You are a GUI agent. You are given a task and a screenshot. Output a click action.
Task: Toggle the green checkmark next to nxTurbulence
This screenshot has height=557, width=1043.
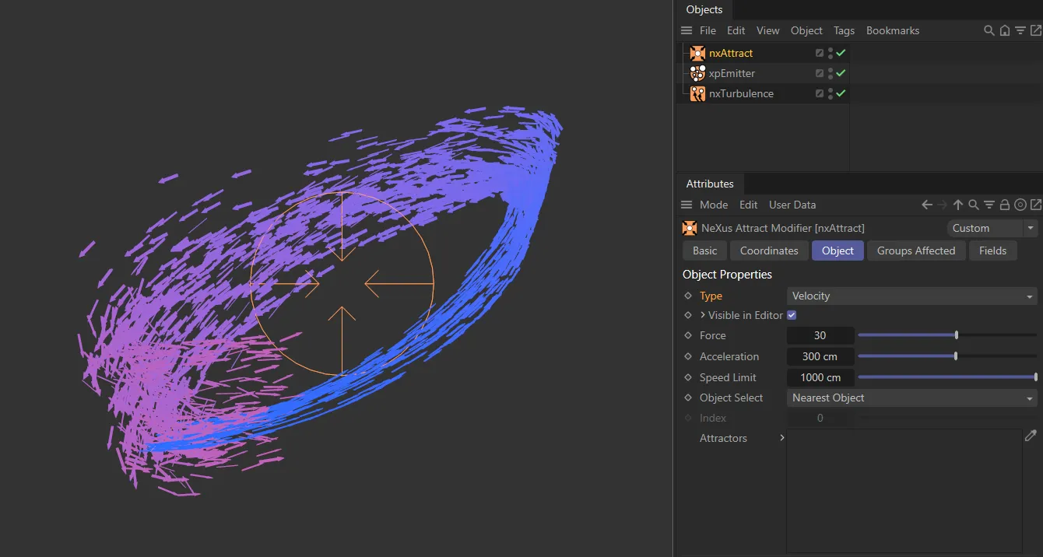840,93
